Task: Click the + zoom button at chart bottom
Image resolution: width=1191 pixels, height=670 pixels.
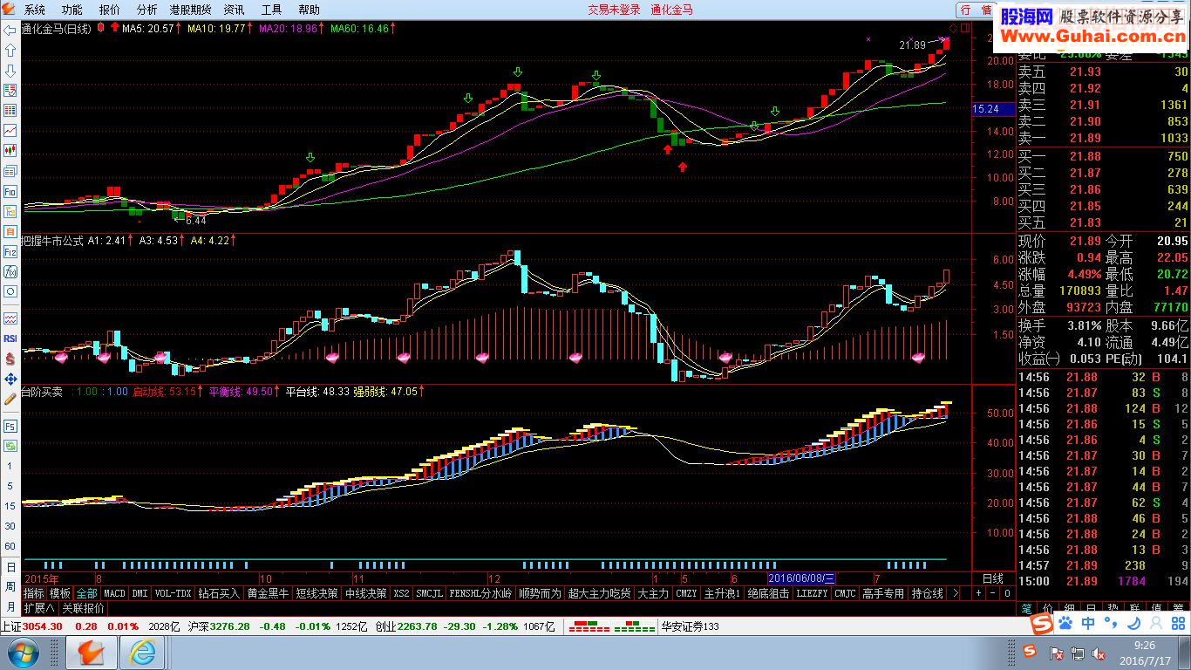Action: (x=977, y=593)
